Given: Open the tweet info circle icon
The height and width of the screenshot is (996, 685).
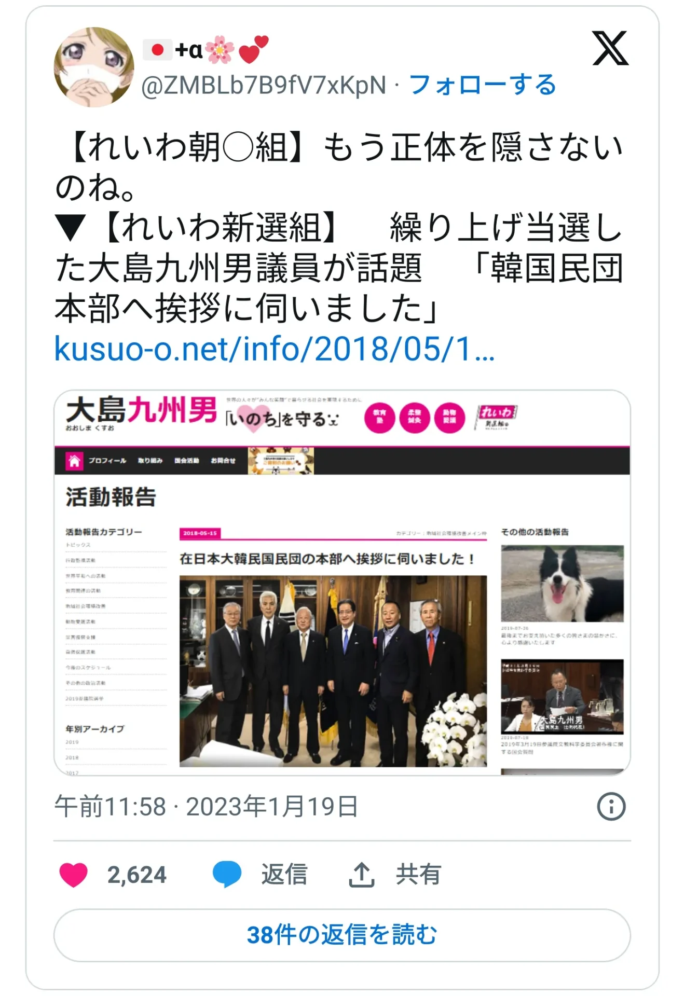Looking at the screenshot, I should (x=611, y=807).
